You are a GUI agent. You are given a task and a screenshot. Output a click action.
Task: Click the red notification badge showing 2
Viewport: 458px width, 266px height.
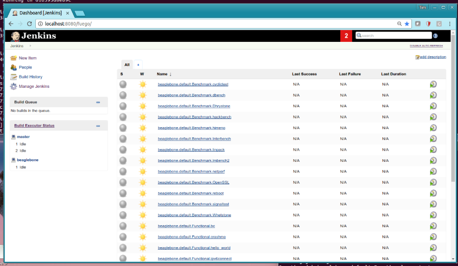pos(346,36)
